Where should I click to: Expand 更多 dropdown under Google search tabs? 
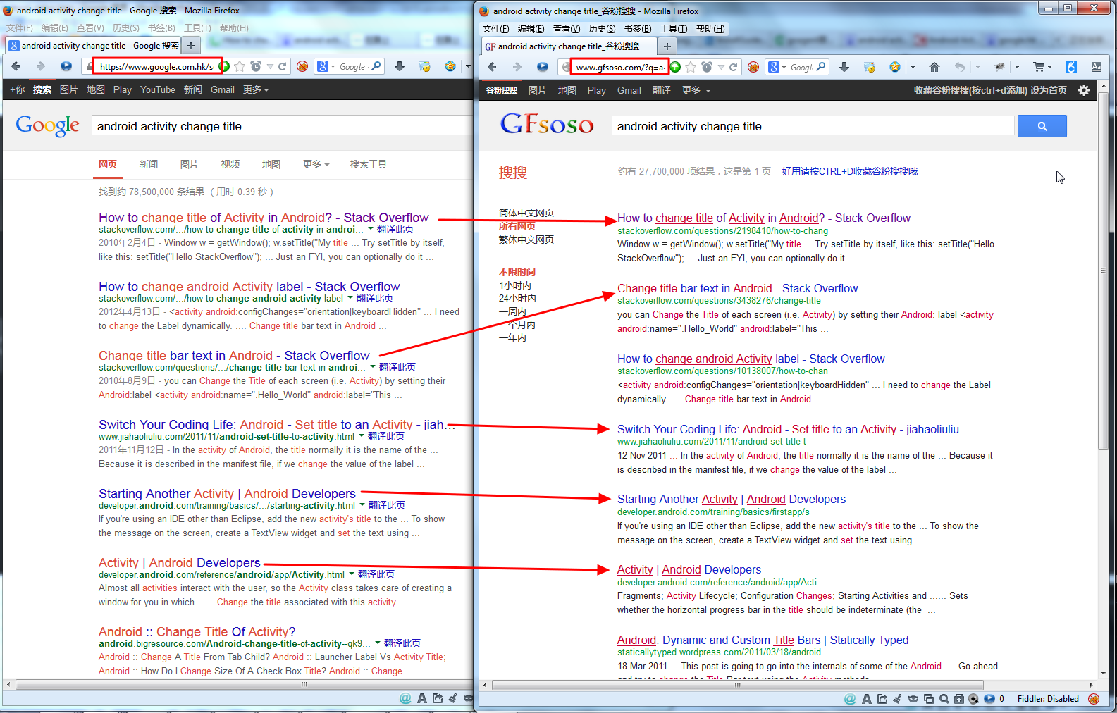click(316, 164)
